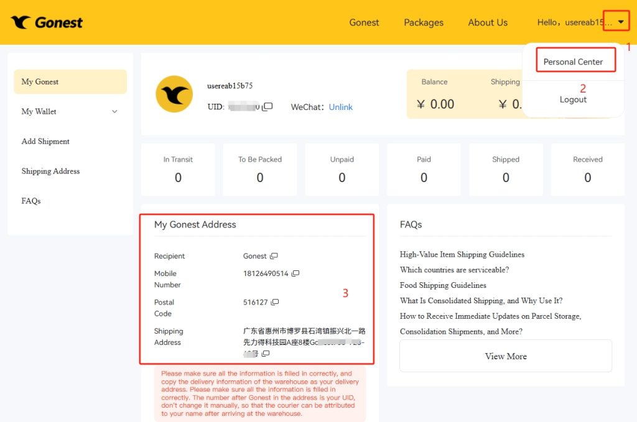Open the Unpaid status card
The image size is (637, 422).
(x=342, y=170)
